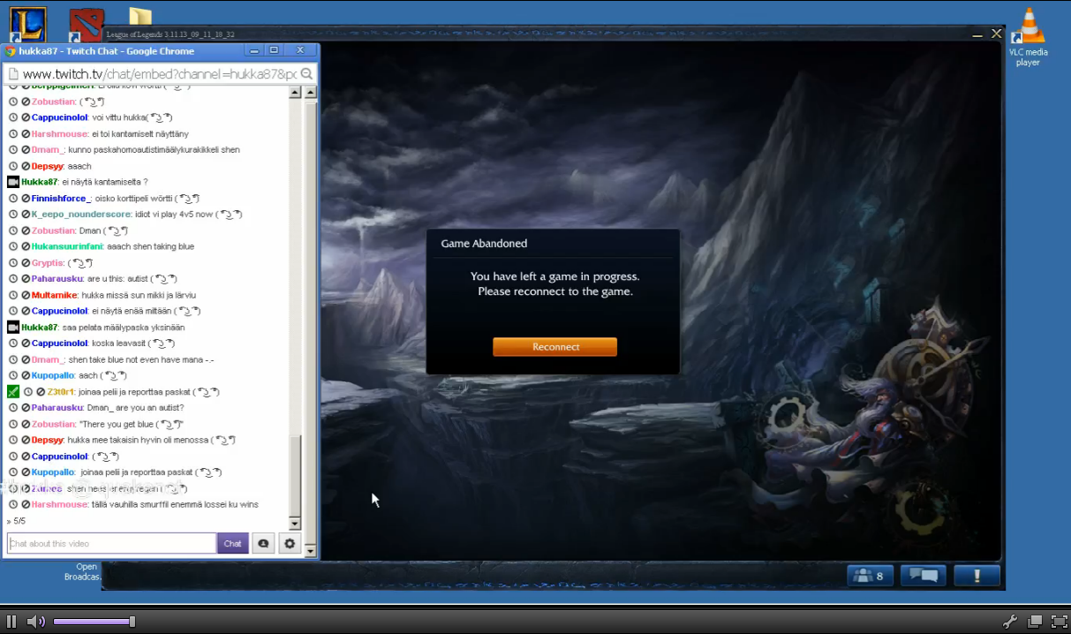Timeout Gryptis via clock icon
1071x634 pixels.
[x=13, y=263]
